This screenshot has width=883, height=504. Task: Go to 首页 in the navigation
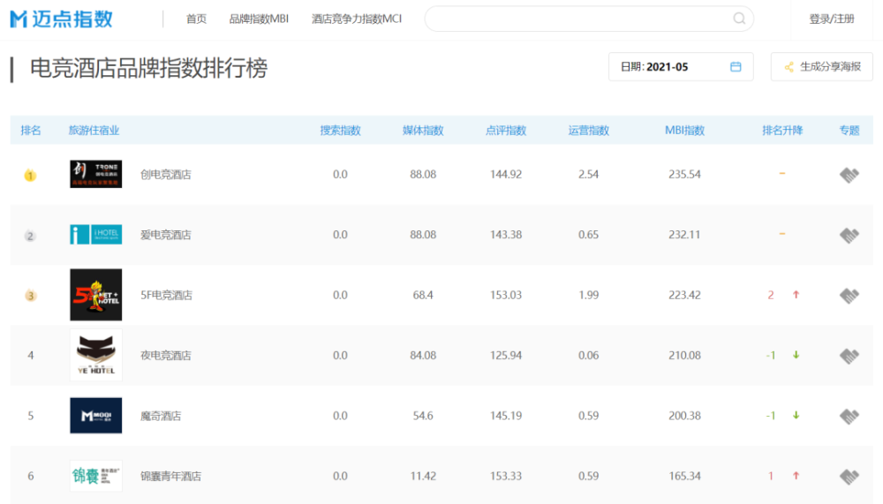click(x=196, y=19)
